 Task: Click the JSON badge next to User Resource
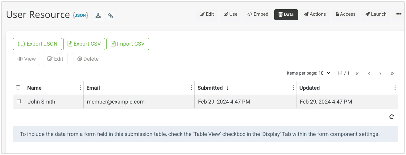[x=81, y=15]
